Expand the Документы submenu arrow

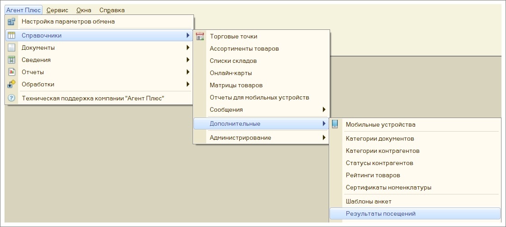coord(188,48)
